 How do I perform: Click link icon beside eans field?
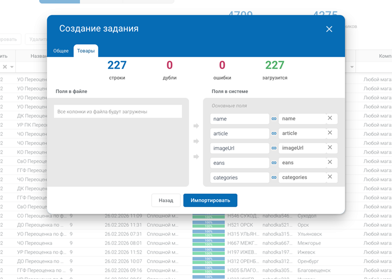(x=274, y=163)
